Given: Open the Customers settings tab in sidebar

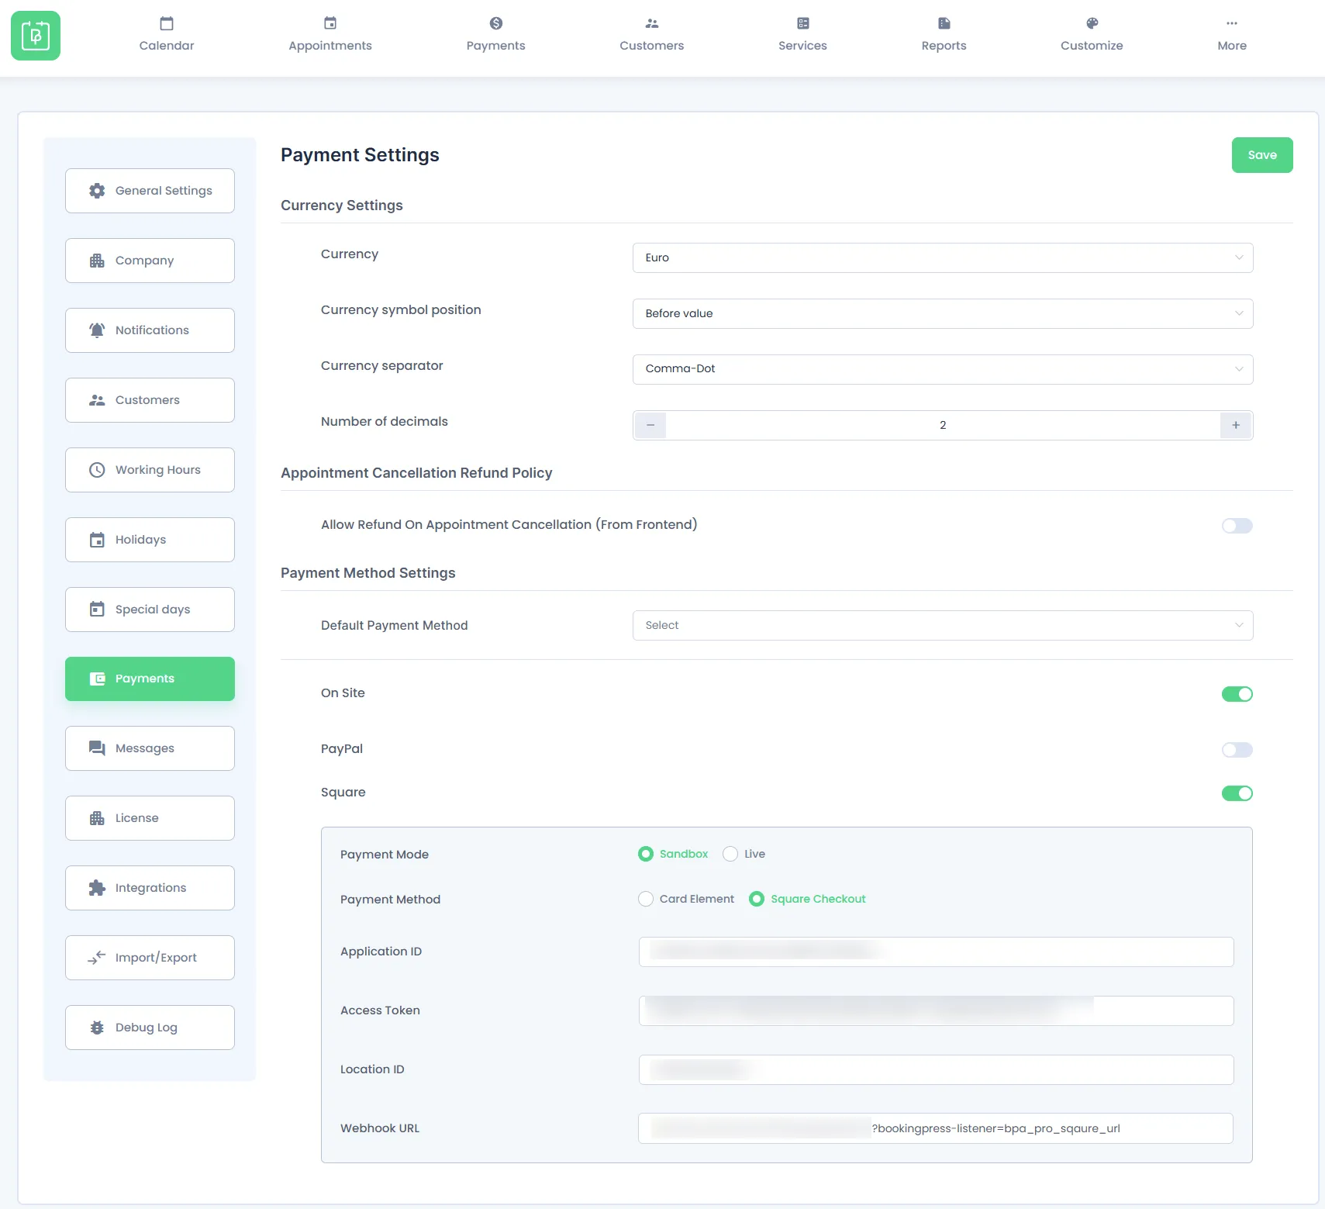Looking at the screenshot, I should 150,400.
